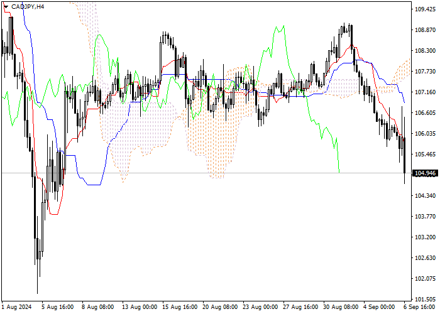The width and height of the screenshot is (440, 314).
Task: Click the 13 Aug 00:00 time label
Action: pos(140,307)
